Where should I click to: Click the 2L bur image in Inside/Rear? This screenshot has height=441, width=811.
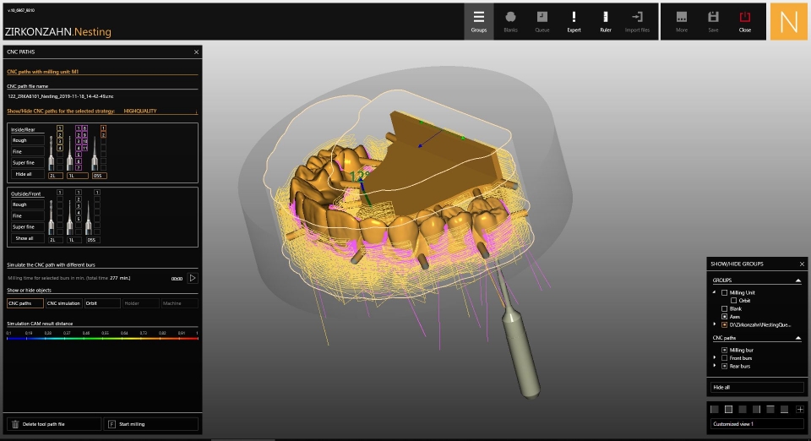52,153
